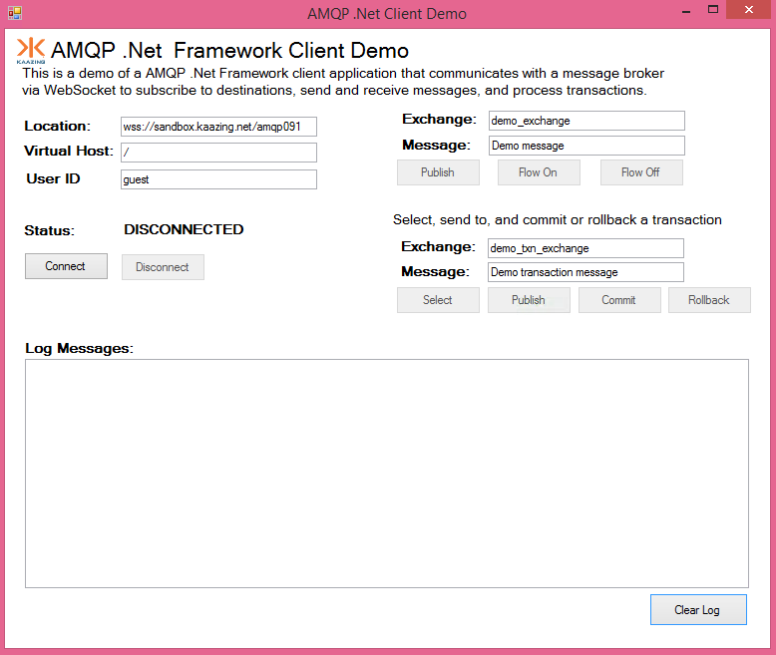This screenshot has width=776, height=655.
Task: Click the AMQP .Net Framework Client Demo heading
Action: 229,51
